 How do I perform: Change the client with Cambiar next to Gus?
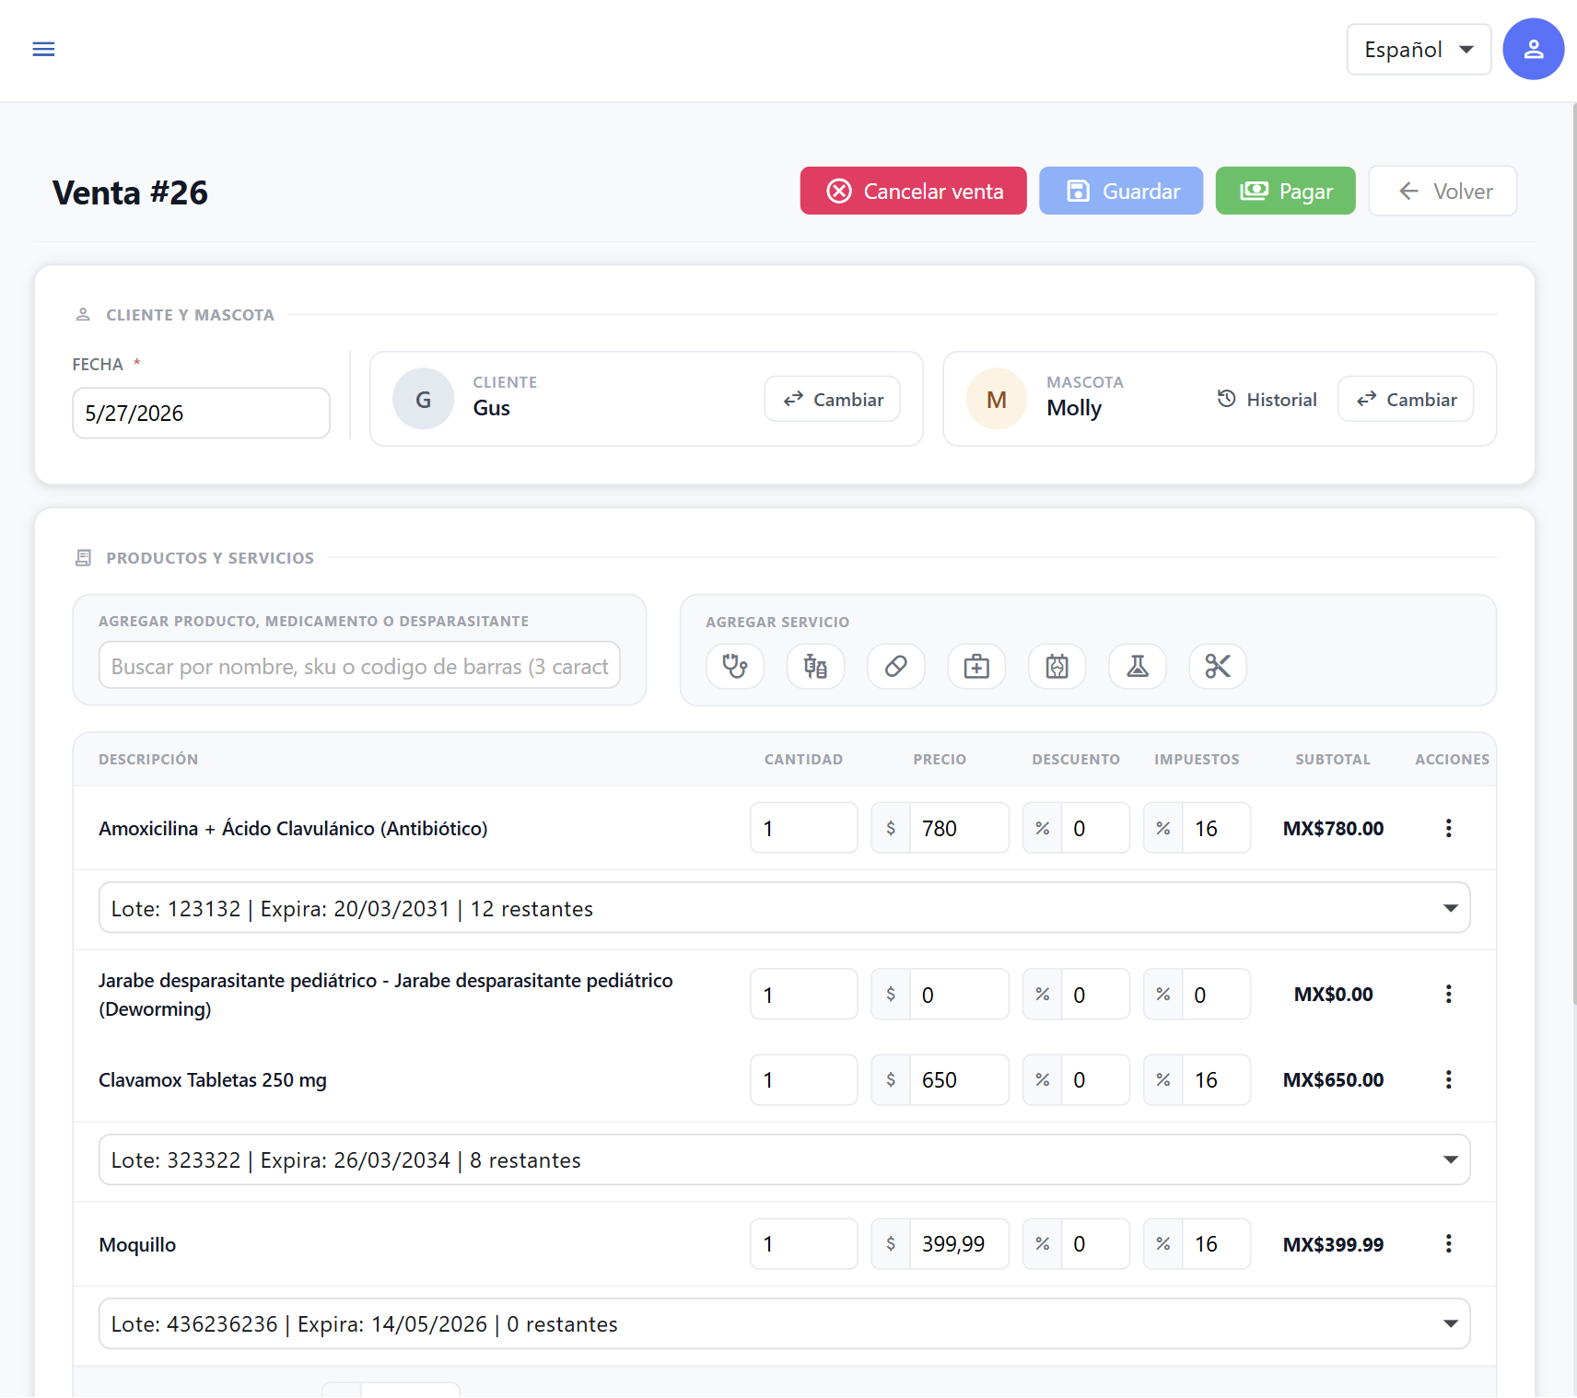click(832, 400)
